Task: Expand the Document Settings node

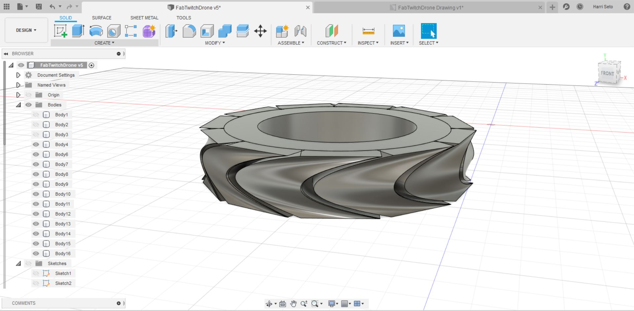Action: click(18, 75)
